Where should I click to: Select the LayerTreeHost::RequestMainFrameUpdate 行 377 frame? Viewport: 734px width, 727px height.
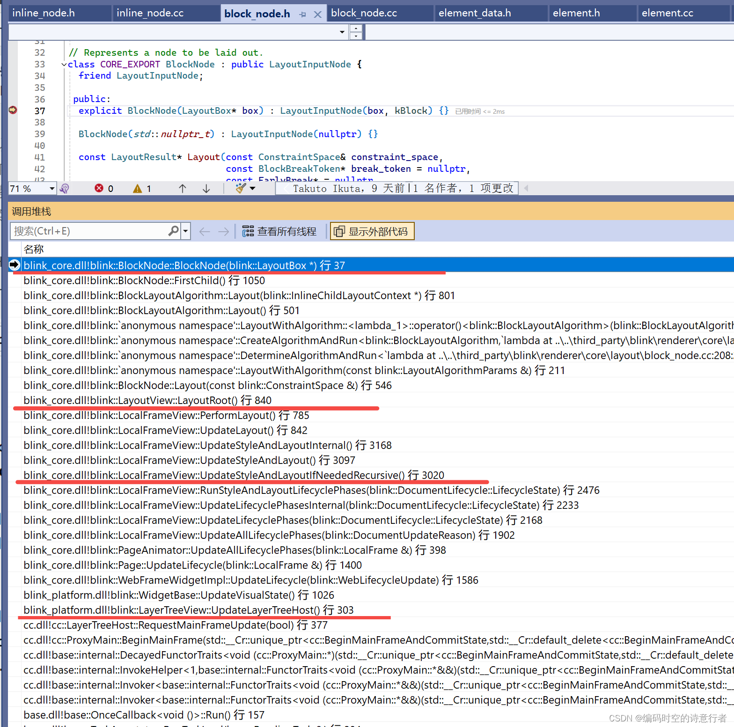pos(378,625)
